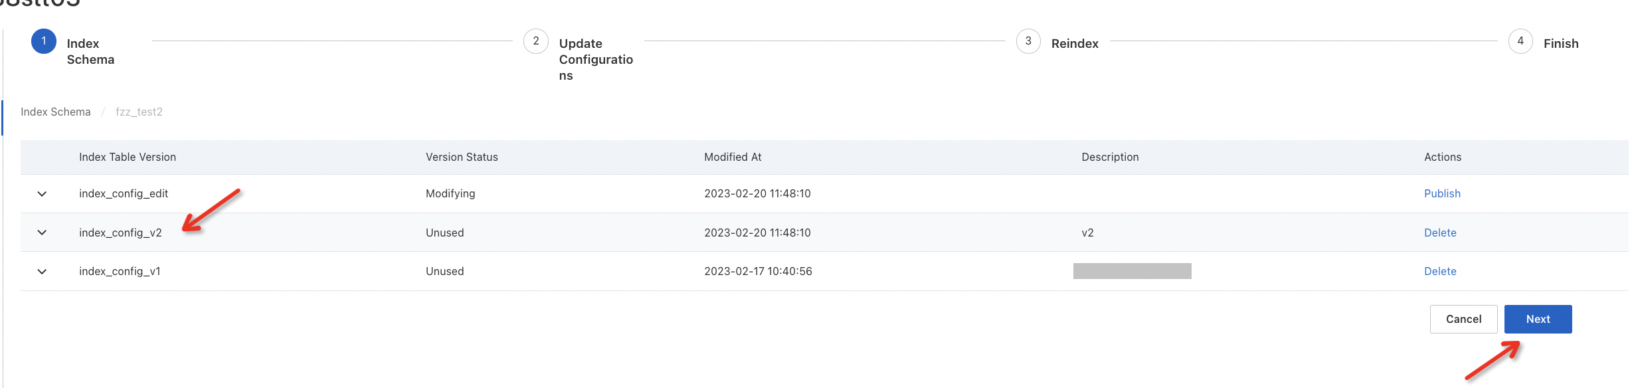This screenshot has width=1630, height=388.
Task: Delete the index_config_v2 version
Action: pos(1440,233)
